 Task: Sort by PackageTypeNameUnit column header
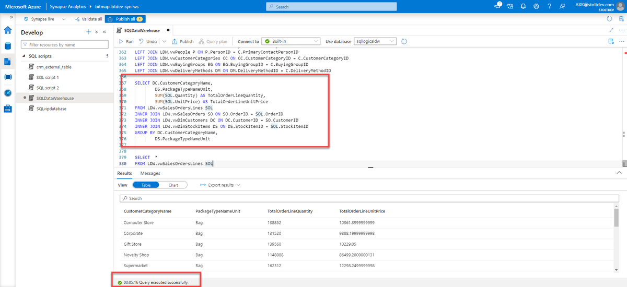coord(218,211)
